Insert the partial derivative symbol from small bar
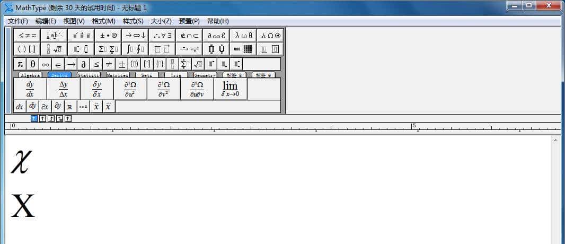565x244 pixels. [x=84, y=64]
